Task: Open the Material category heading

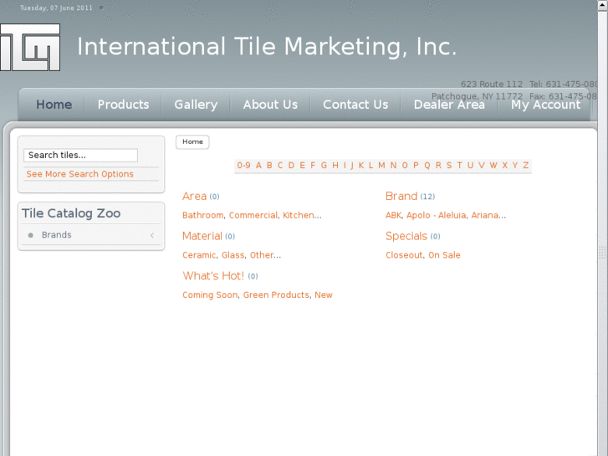Action: coord(202,236)
